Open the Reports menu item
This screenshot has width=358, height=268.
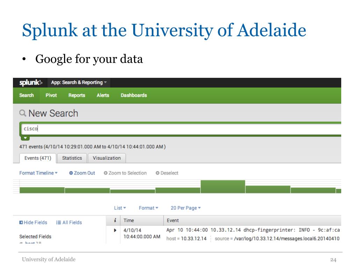pyautogui.click(x=77, y=95)
